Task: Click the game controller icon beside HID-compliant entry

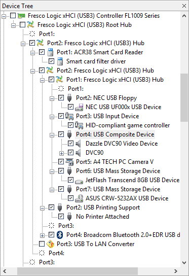Action: (79, 125)
